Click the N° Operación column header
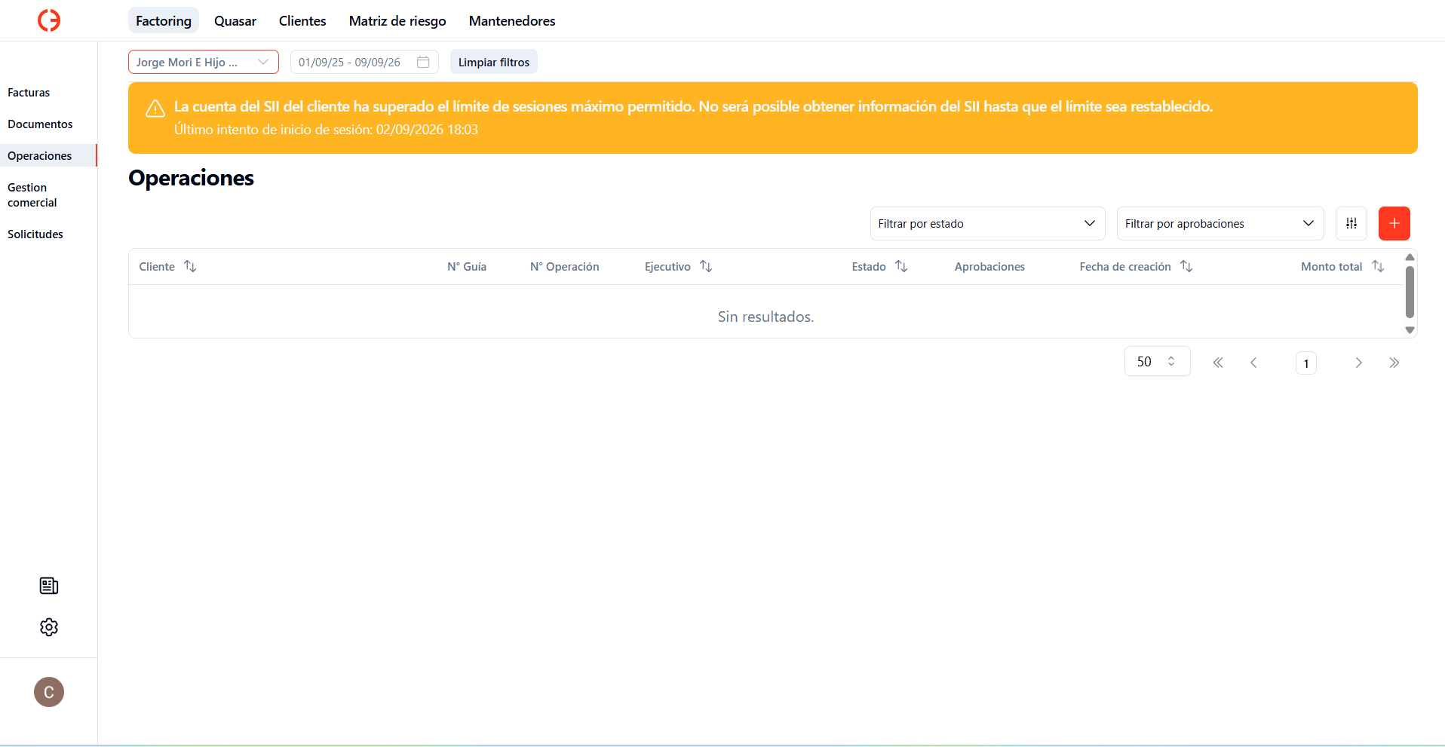 (x=565, y=266)
